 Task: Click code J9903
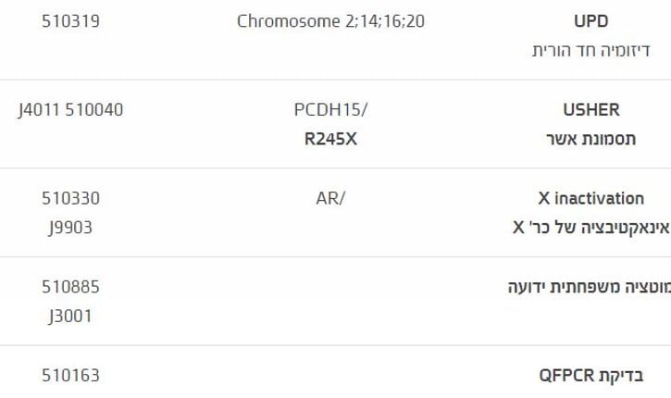point(70,228)
